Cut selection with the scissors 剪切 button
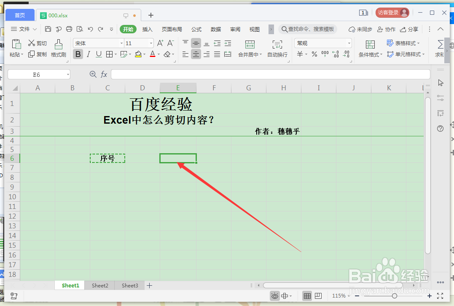454x306 pixels. pos(38,43)
